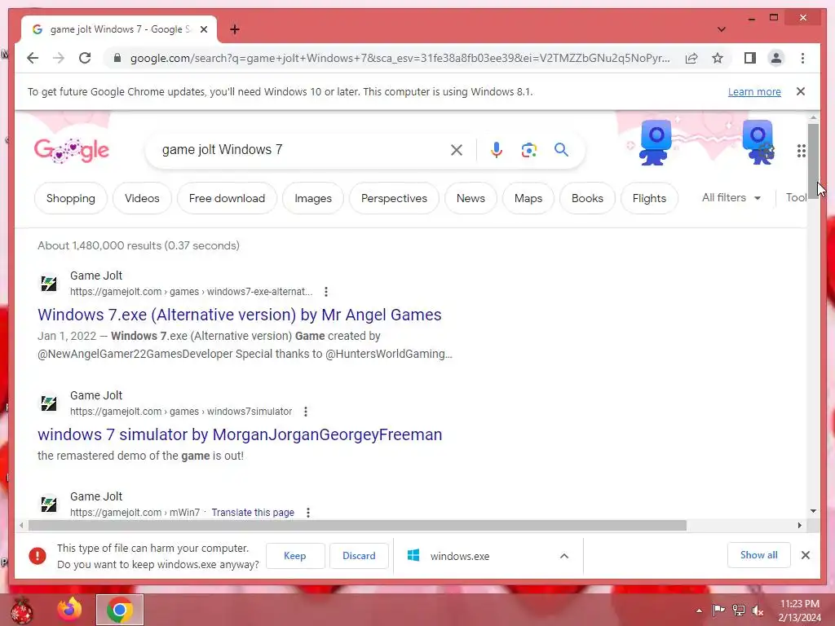This screenshot has width=835, height=626.
Task: Keep the windows.exe download
Action: coord(295,556)
